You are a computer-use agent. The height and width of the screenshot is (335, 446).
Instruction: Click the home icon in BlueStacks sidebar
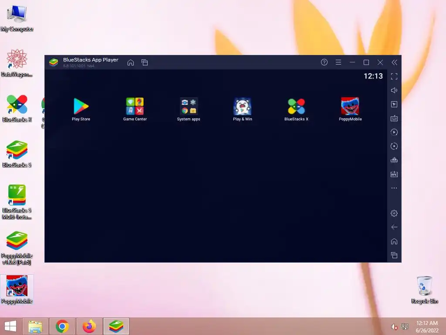point(394,241)
